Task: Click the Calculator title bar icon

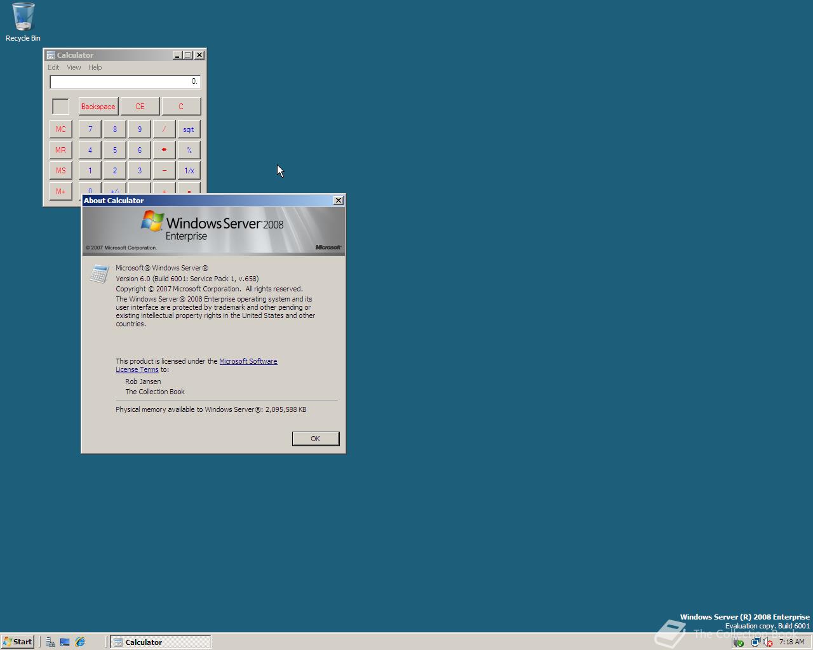Action: tap(51, 55)
